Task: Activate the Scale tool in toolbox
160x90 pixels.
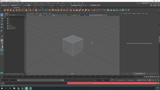Action: pyautogui.click(x=2, y=31)
